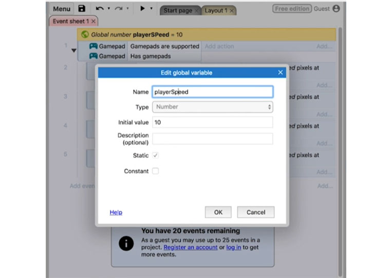
Task: Open the Redo history dropdown arrow
Action: pos(127,9)
